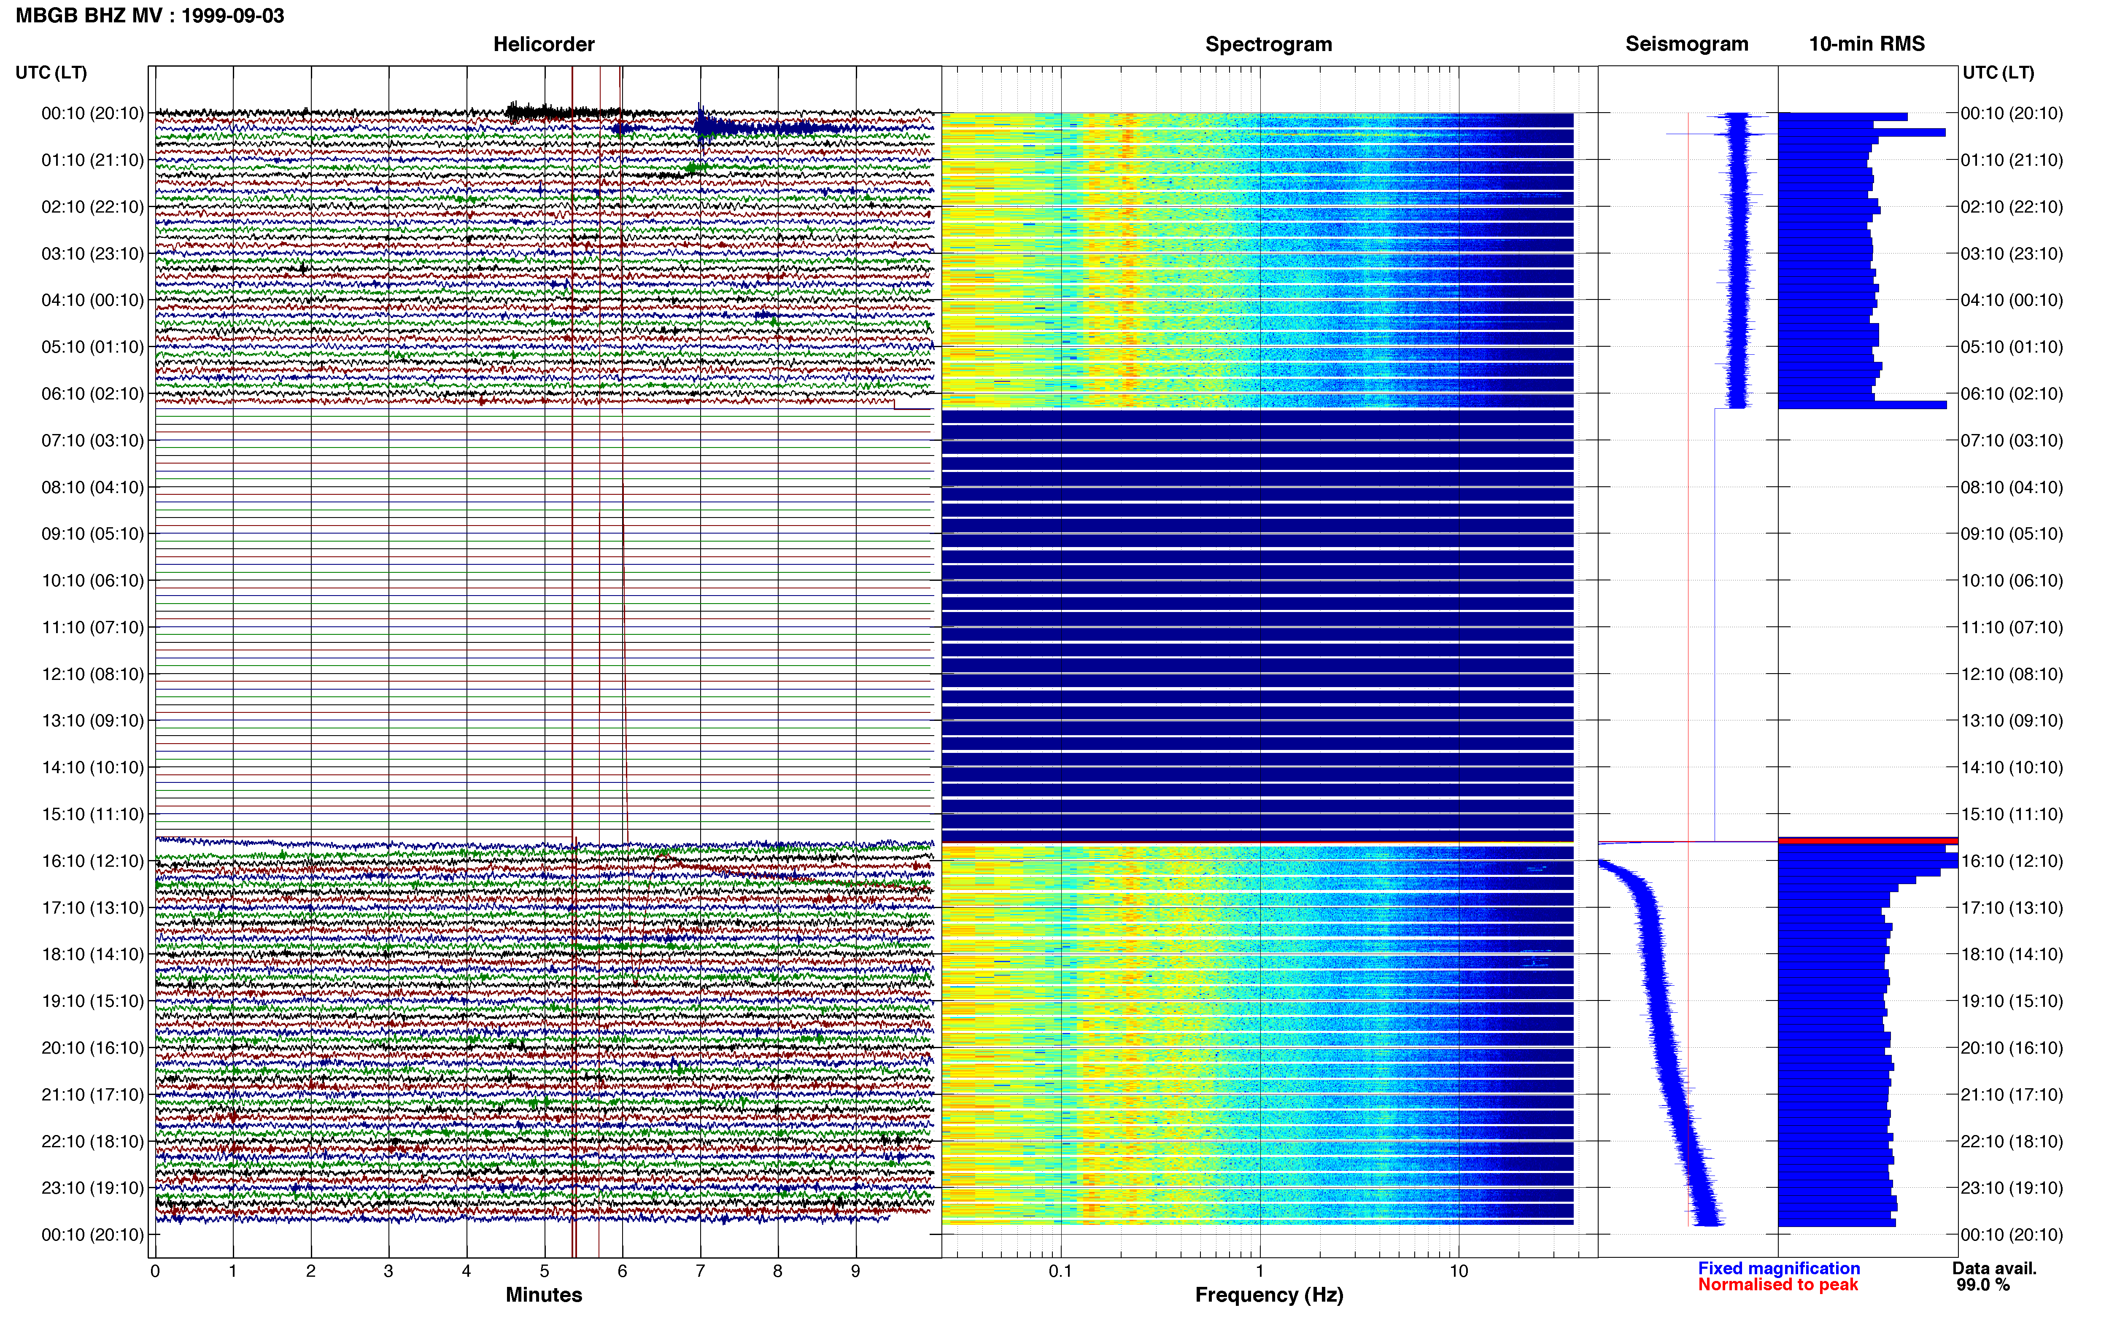
Task: Click the '99.0 %' availability value
Action: click(1983, 1285)
